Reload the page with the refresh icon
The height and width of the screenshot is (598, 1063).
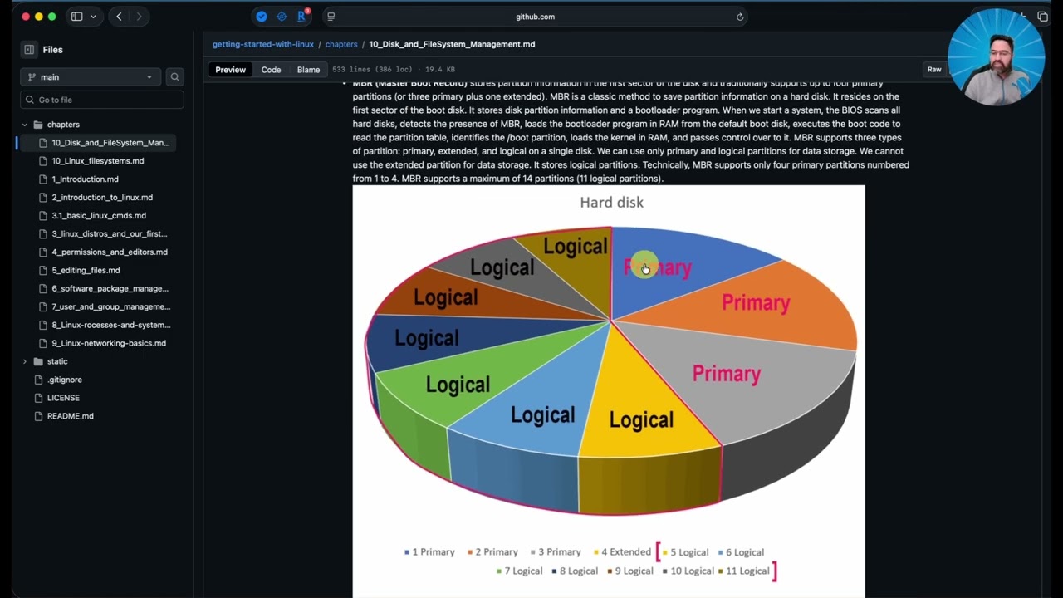(739, 17)
